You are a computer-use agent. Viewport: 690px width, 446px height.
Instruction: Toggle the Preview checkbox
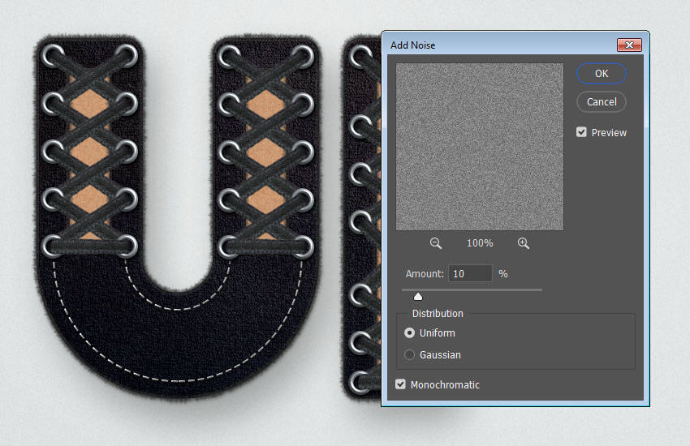coord(581,132)
